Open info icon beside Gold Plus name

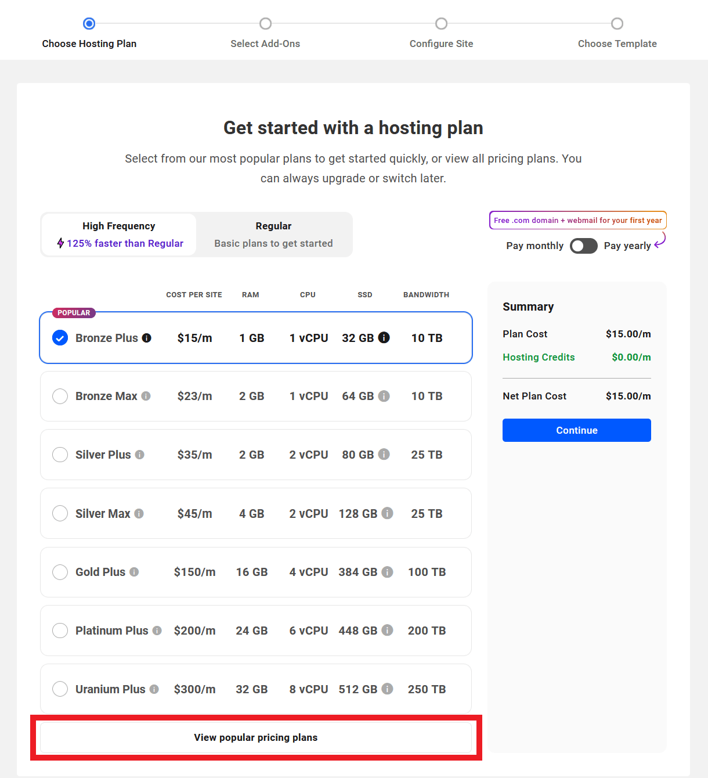point(134,572)
